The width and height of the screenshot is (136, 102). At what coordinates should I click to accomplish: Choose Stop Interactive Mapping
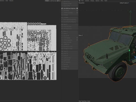pyautogui.click(x=70, y=22)
